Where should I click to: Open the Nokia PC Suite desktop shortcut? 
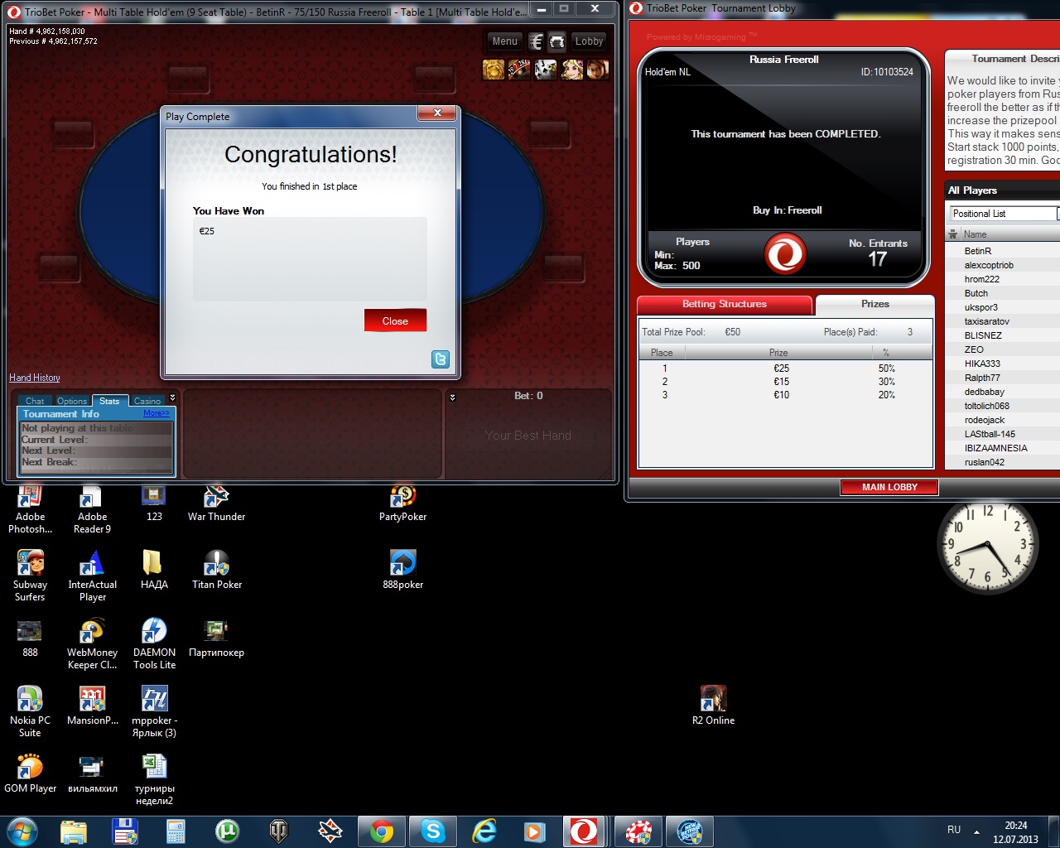(31, 712)
